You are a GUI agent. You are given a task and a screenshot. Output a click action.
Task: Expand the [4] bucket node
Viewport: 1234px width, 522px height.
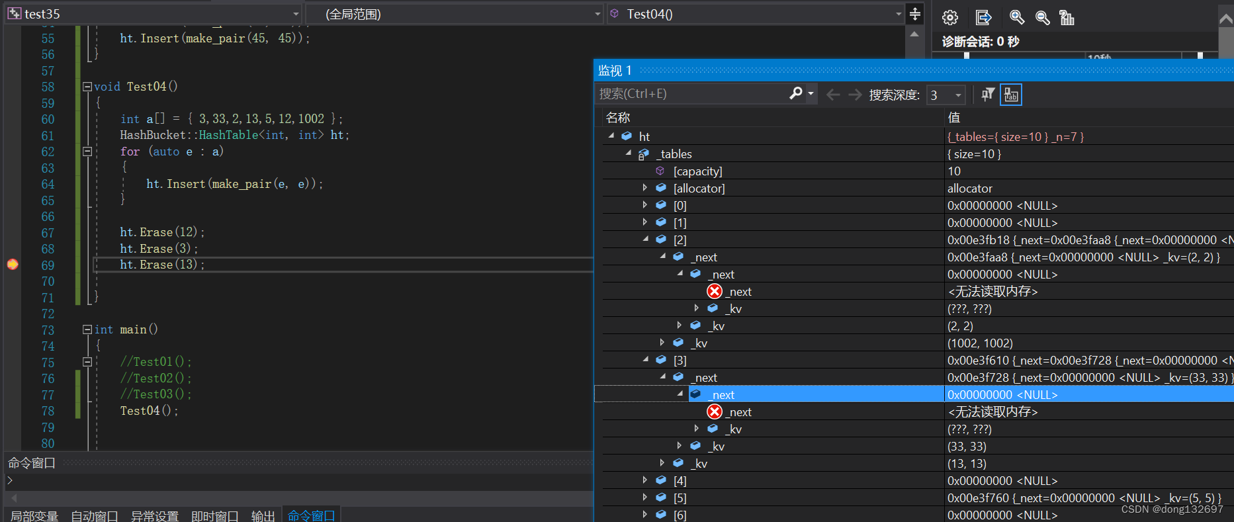(645, 480)
